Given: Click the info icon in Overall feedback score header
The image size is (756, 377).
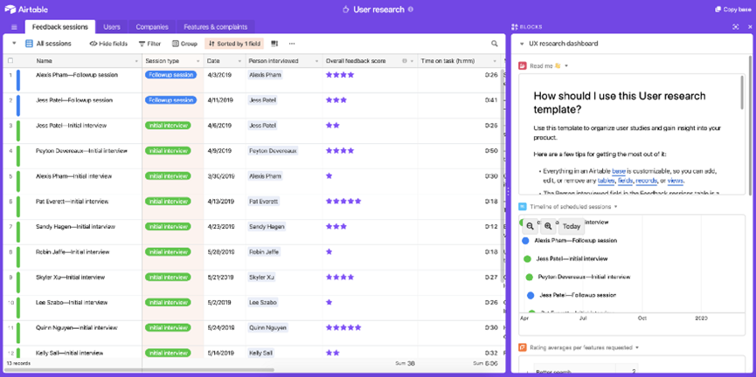Looking at the screenshot, I should [x=405, y=61].
